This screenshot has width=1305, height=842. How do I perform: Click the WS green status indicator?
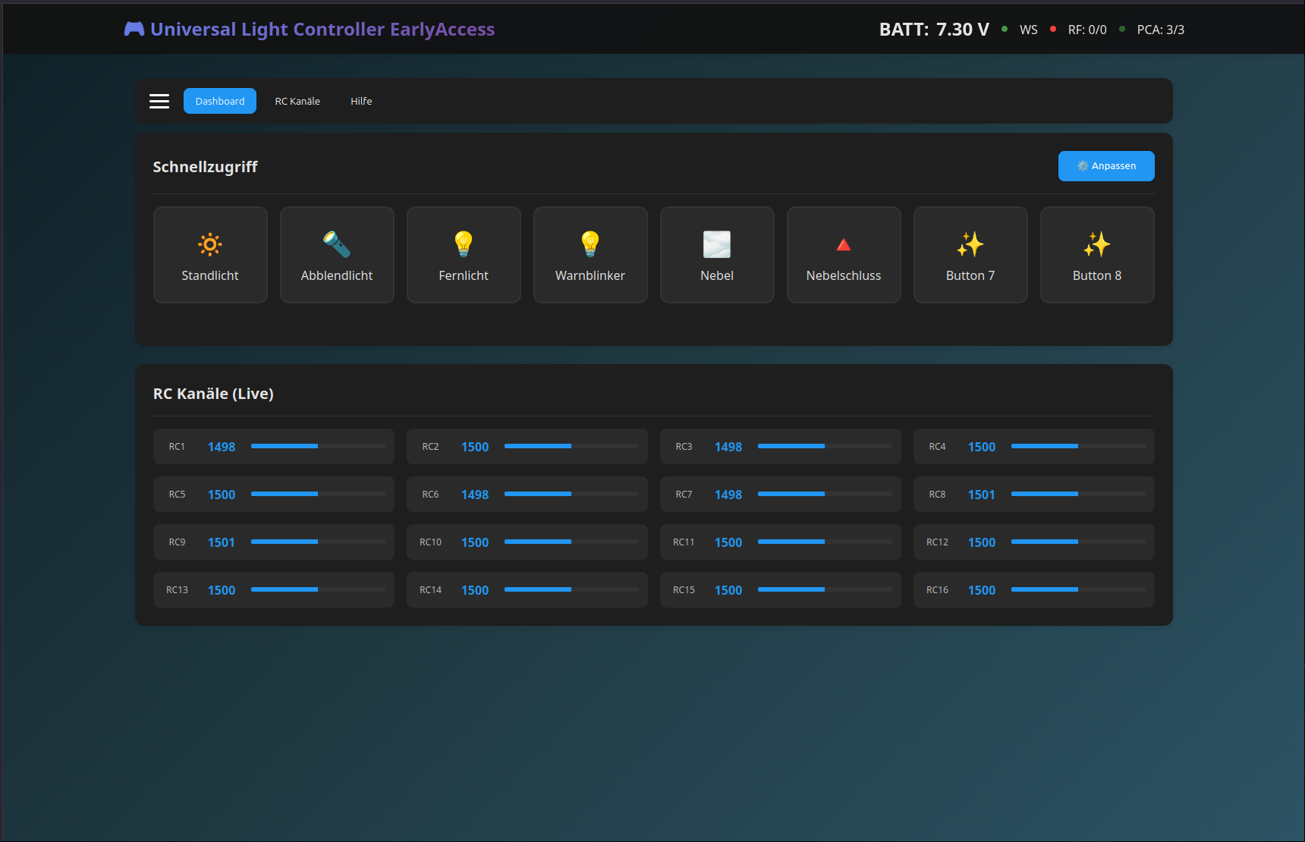(x=1005, y=30)
